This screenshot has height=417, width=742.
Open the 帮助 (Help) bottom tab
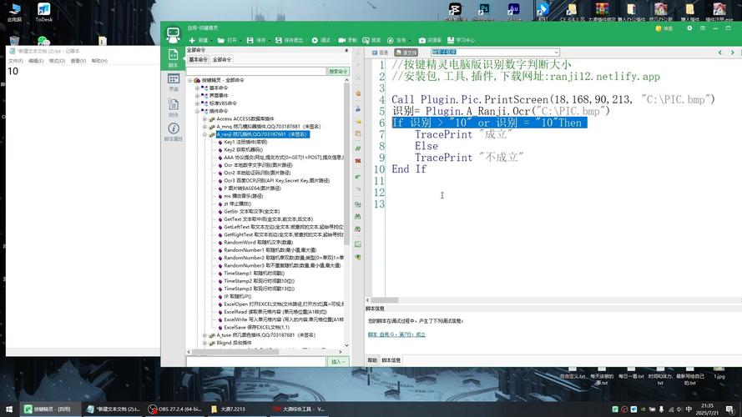[x=372, y=360]
